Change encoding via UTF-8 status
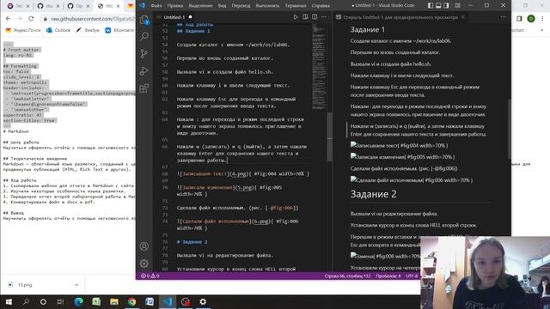550x309 pixels. [x=412, y=276]
